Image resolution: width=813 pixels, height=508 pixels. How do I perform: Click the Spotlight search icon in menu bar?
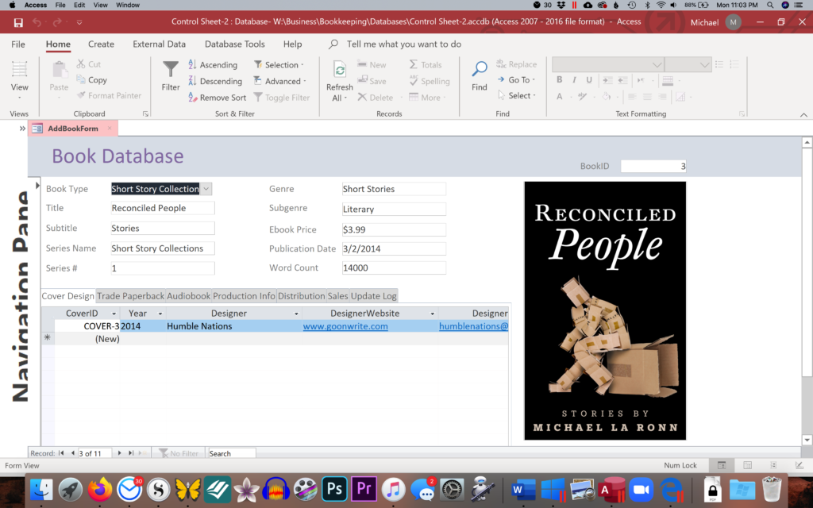pyautogui.click(x=770, y=6)
